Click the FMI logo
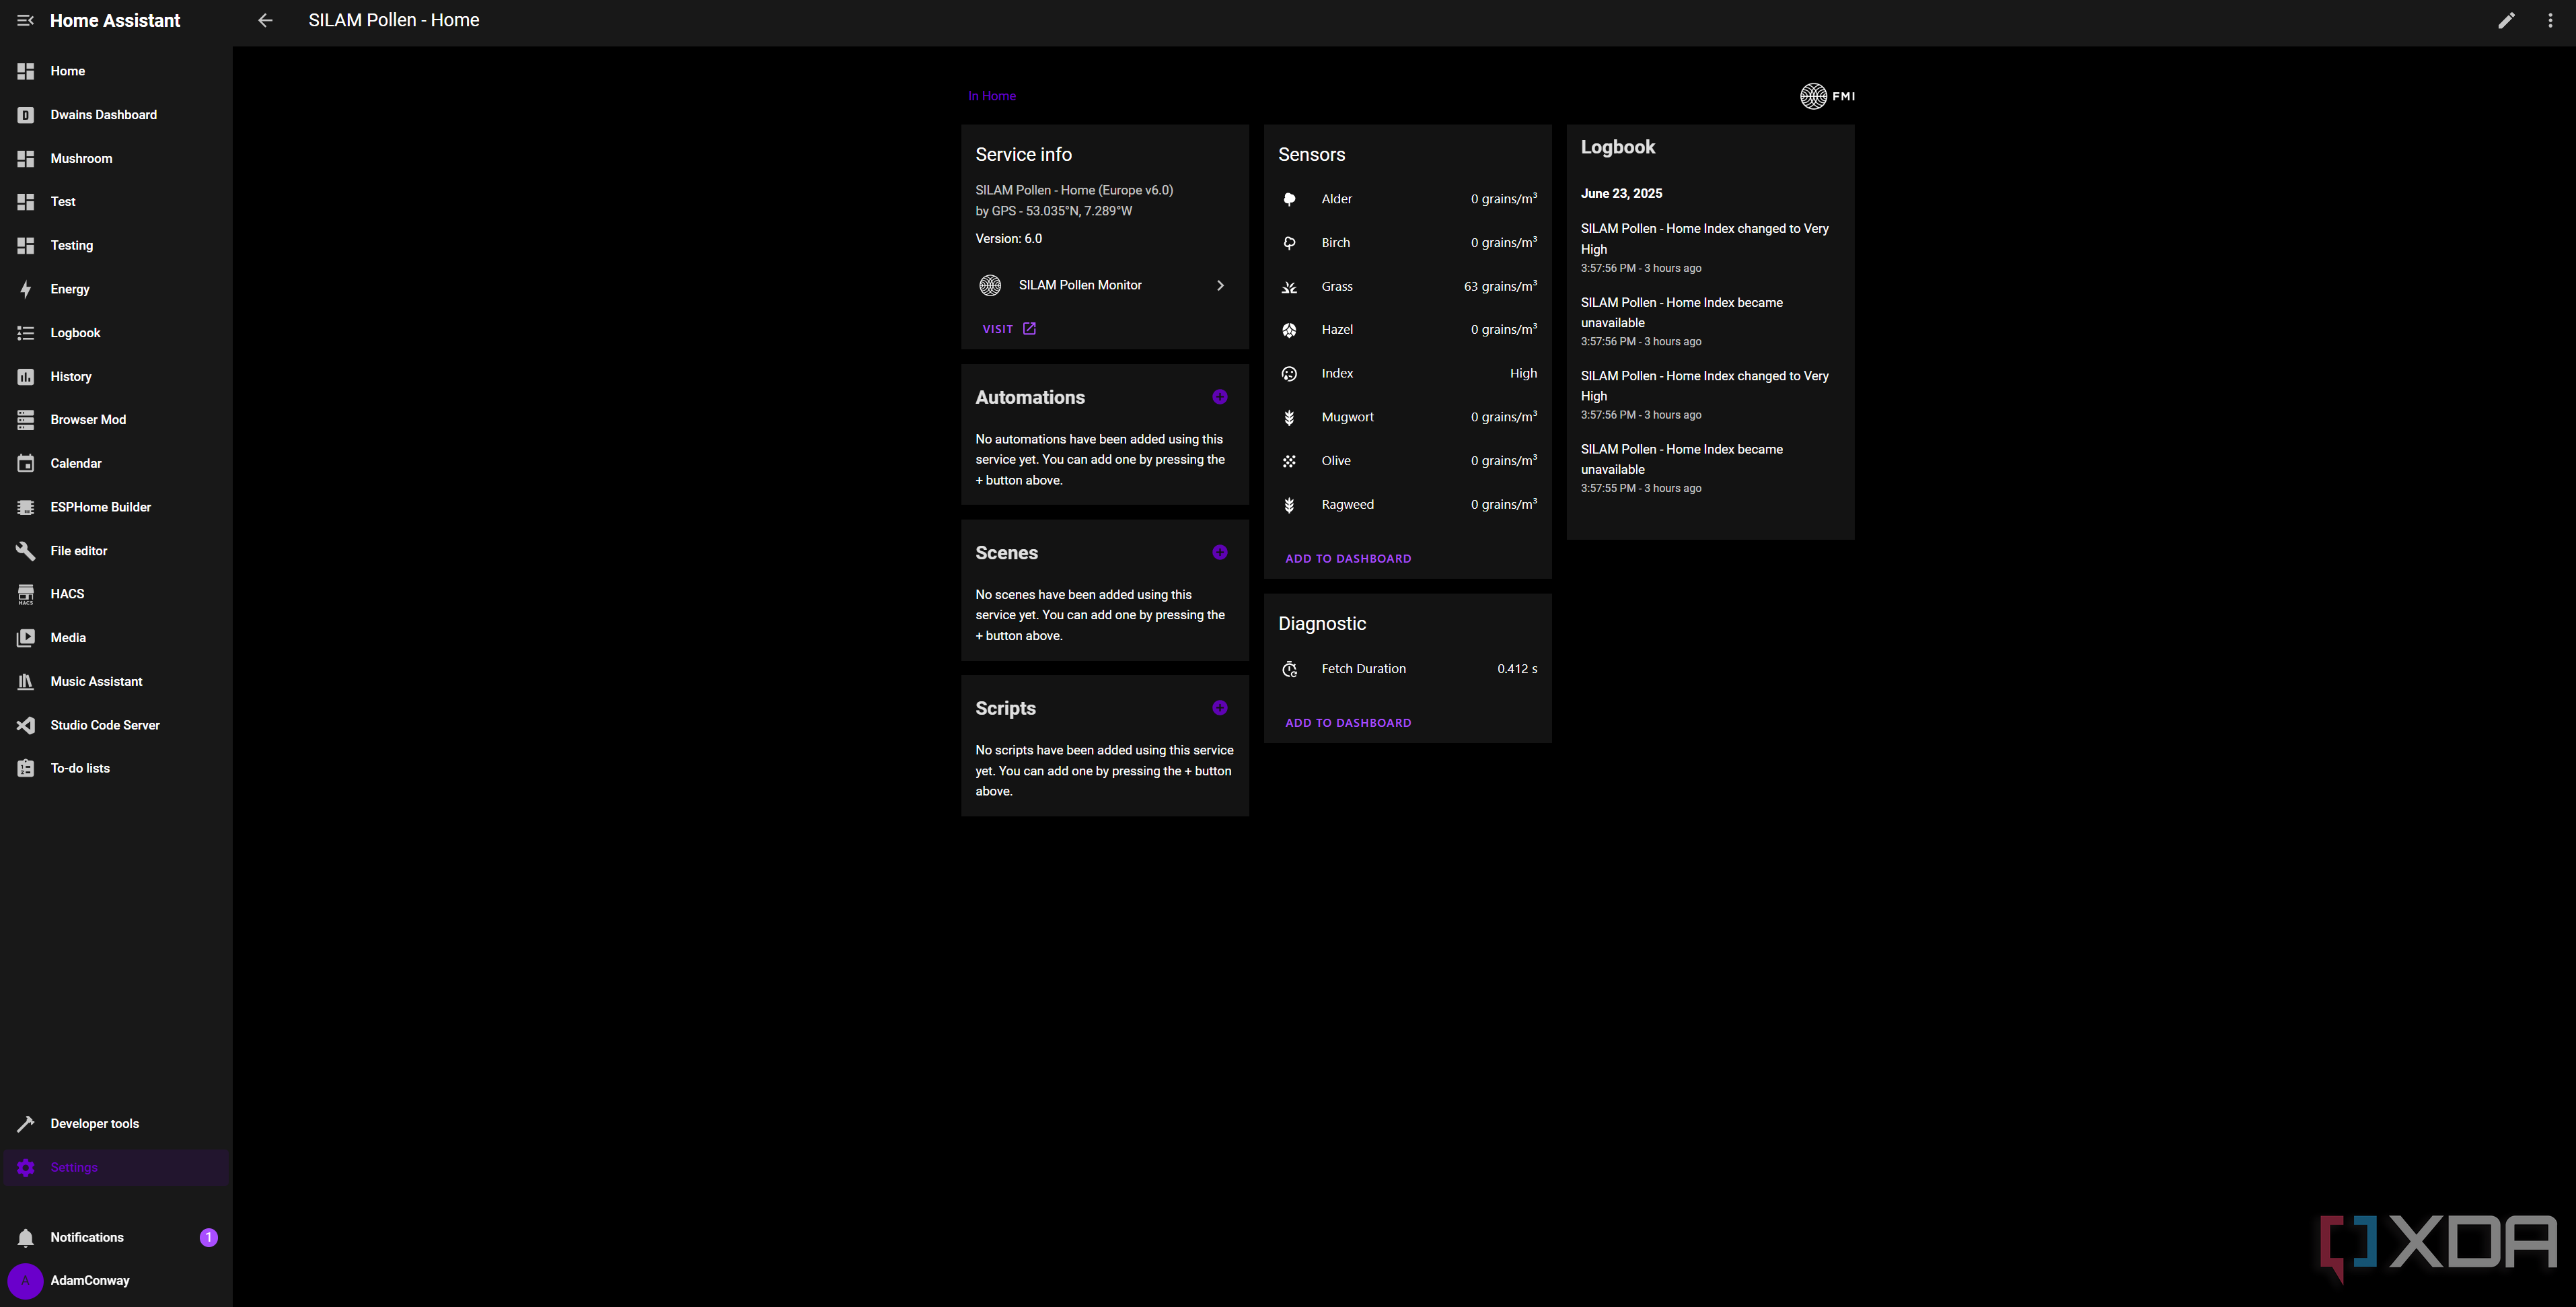Viewport: 2576px width, 1307px height. pyautogui.click(x=1827, y=96)
